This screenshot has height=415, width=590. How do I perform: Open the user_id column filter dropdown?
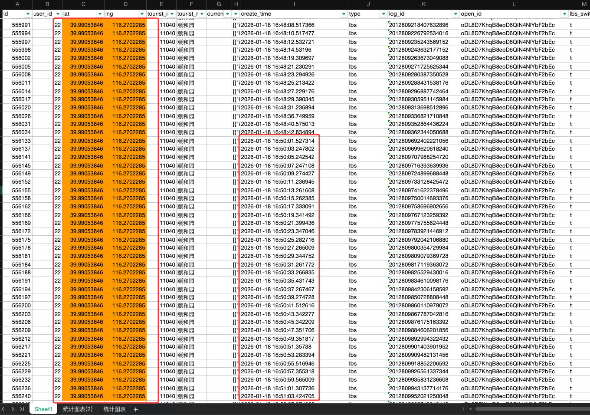tap(58, 14)
